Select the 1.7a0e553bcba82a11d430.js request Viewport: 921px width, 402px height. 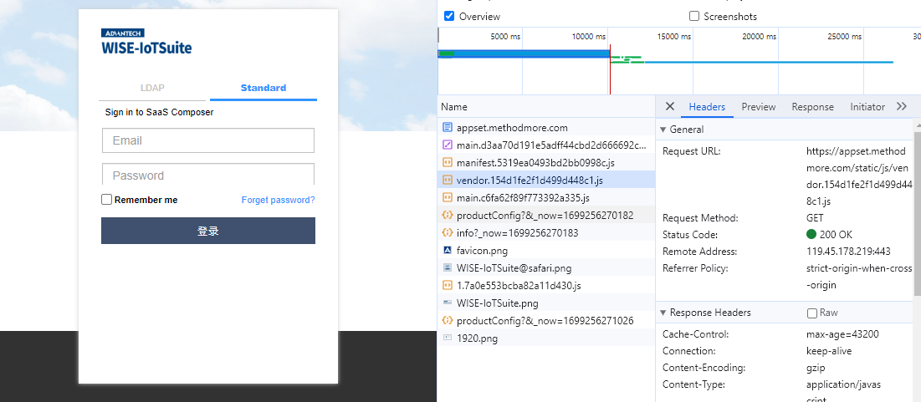tap(546, 286)
